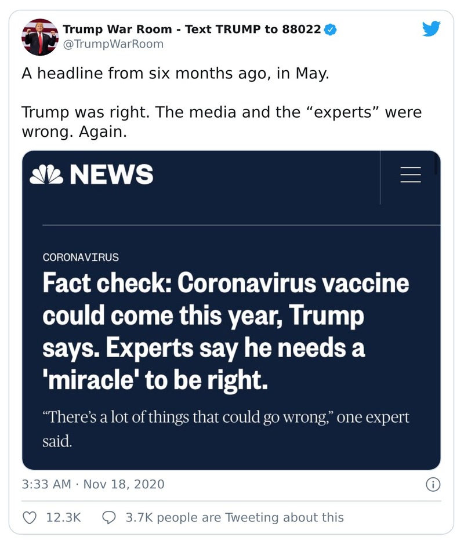Open the embedded NBC News screenshot
Screen dimensions: 464x548
pyautogui.click(x=232, y=310)
